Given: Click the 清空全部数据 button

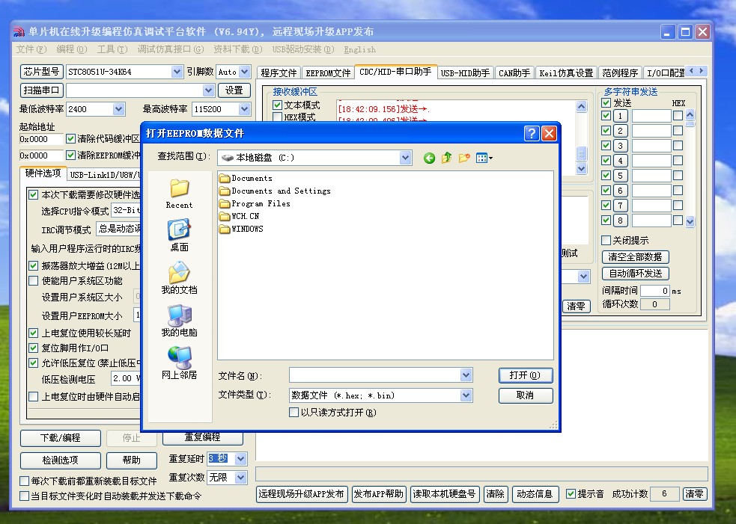Looking at the screenshot, I should click(635, 257).
